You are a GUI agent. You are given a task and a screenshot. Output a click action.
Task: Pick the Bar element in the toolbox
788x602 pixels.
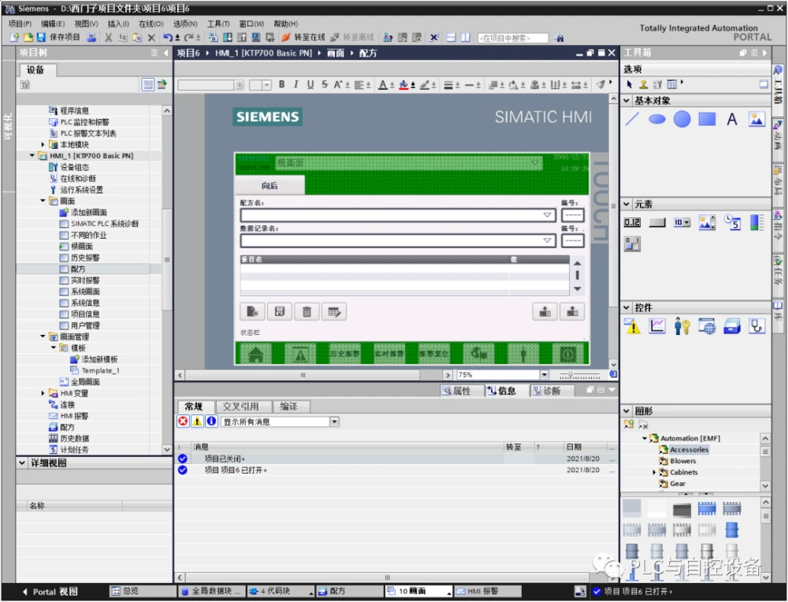(x=756, y=222)
